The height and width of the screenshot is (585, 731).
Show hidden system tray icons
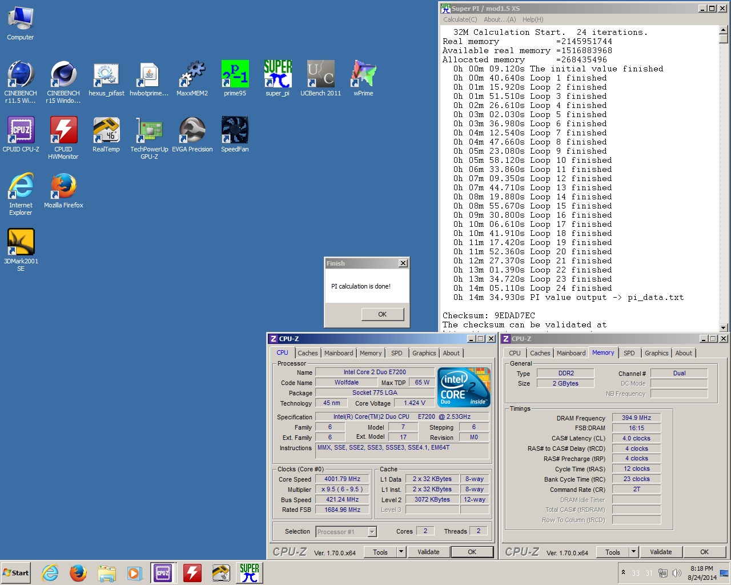pyautogui.click(x=623, y=572)
